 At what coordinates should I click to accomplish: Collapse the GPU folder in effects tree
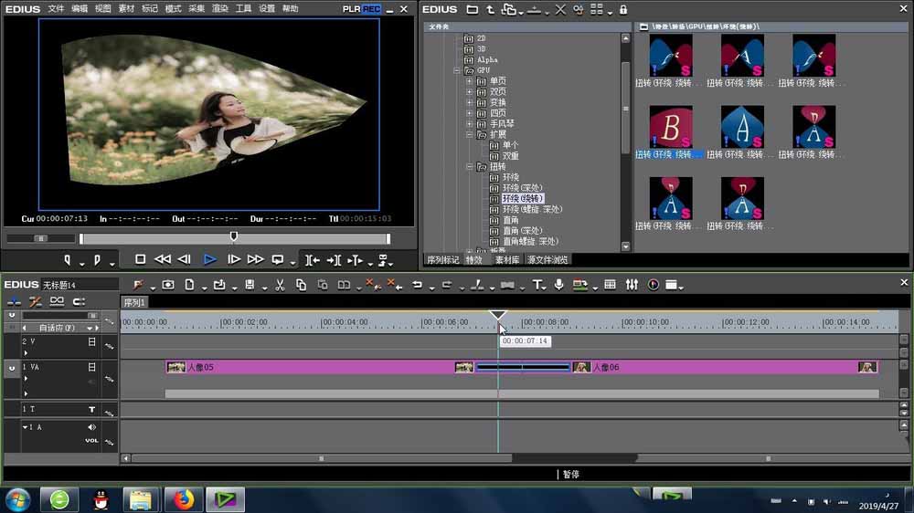[x=457, y=70]
